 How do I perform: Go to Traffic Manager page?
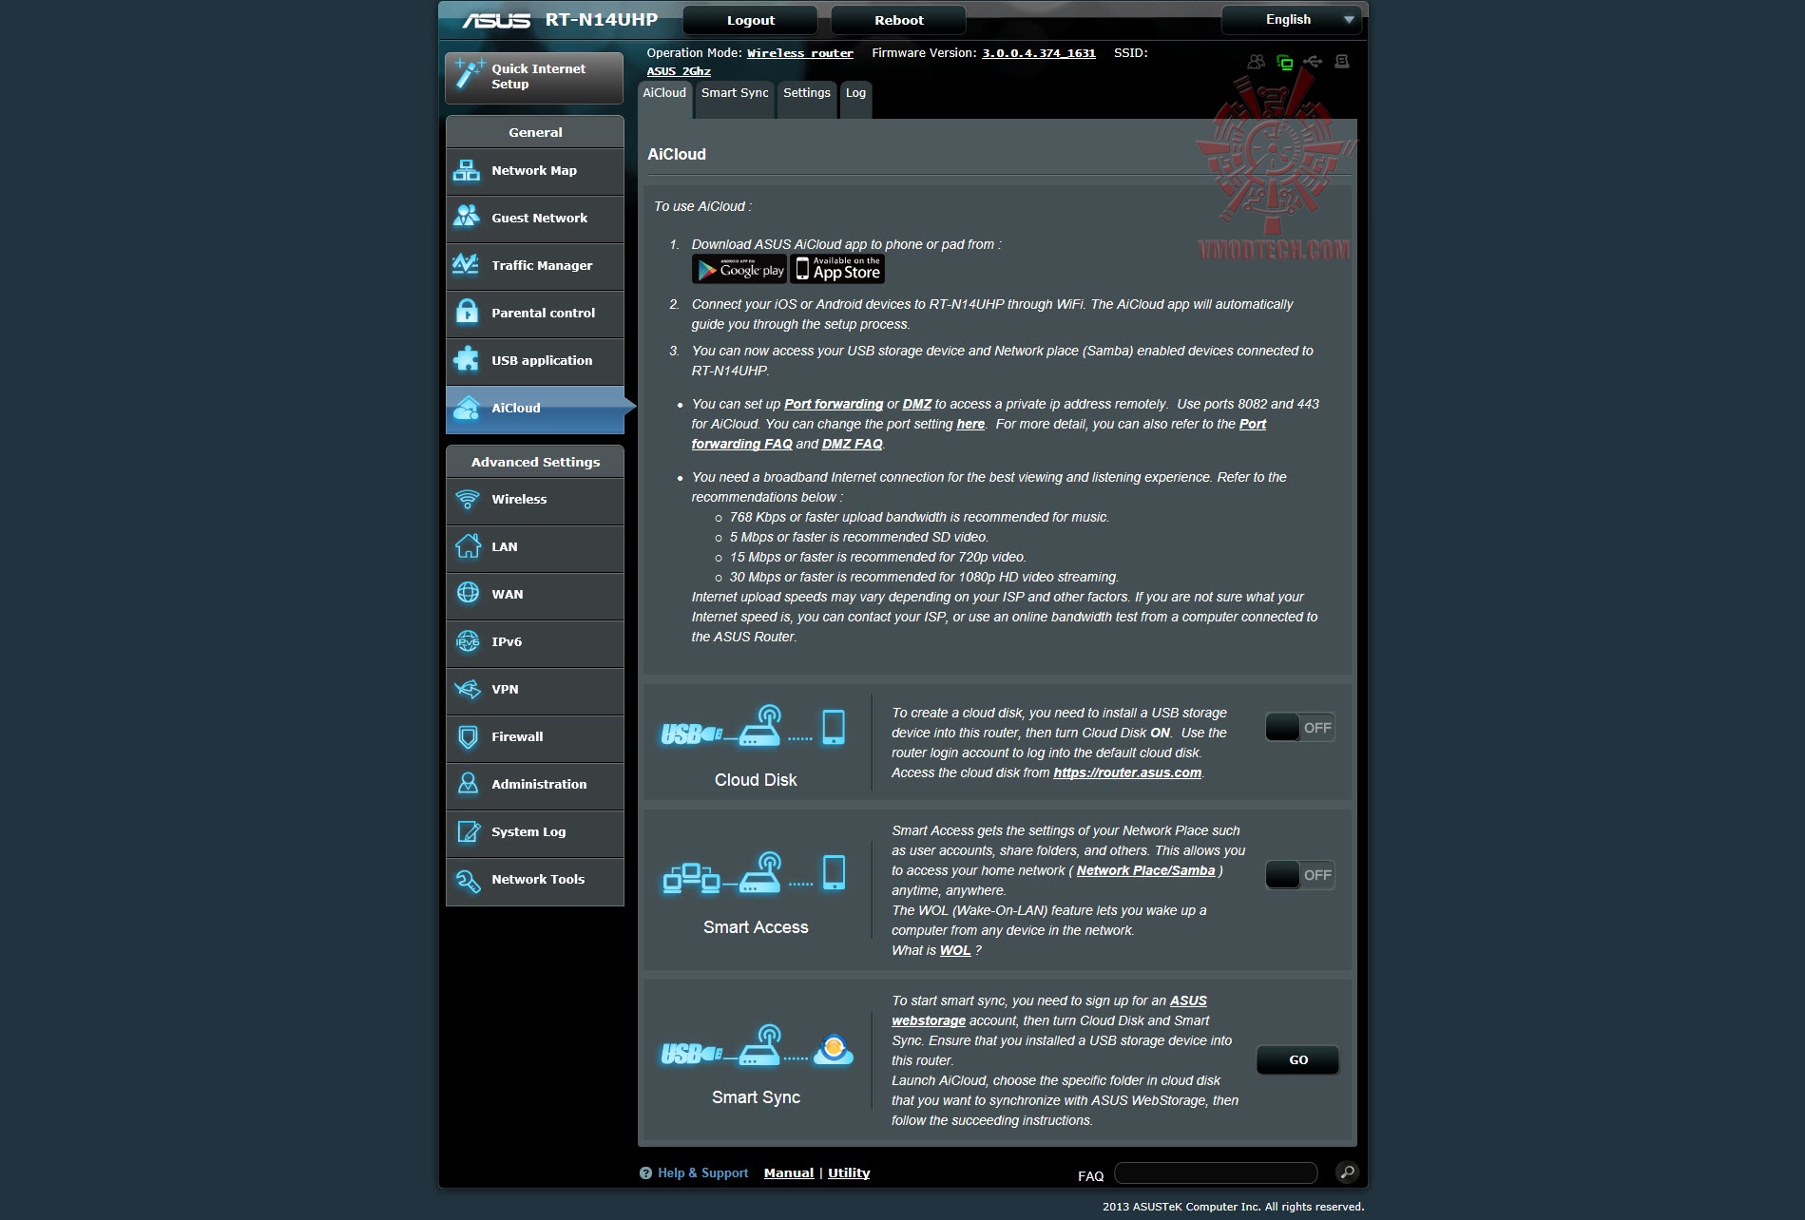tap(535, 266)
